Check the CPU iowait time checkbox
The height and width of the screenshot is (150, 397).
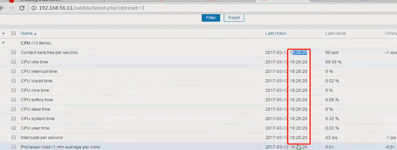point(13,81)
